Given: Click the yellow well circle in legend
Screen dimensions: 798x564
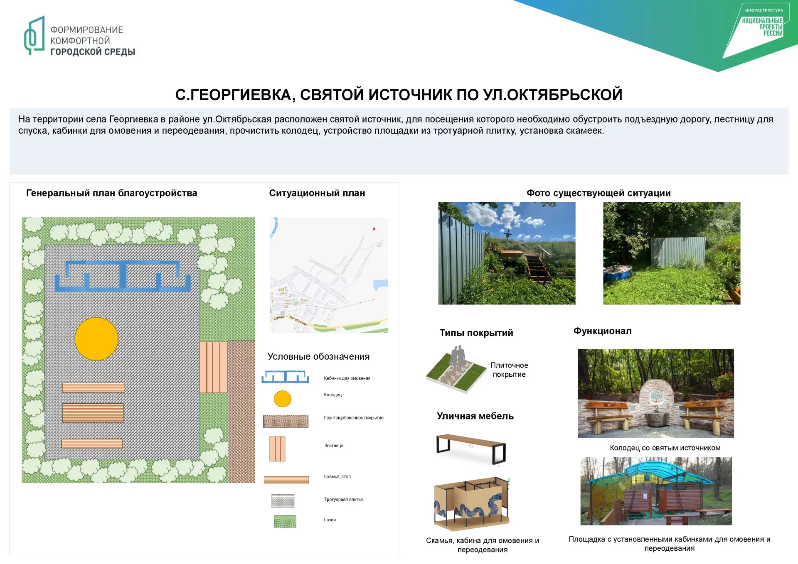Looking at the screenshot, I should coord(283,399).
